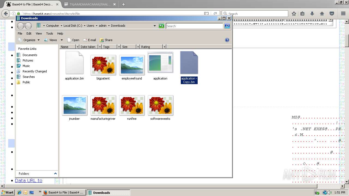Click the Views toolbar button
349x196 pixels.
(51, 40)
